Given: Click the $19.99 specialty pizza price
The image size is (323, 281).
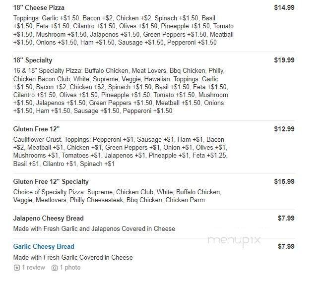Looking at the screenshot, I should point(284,60).
